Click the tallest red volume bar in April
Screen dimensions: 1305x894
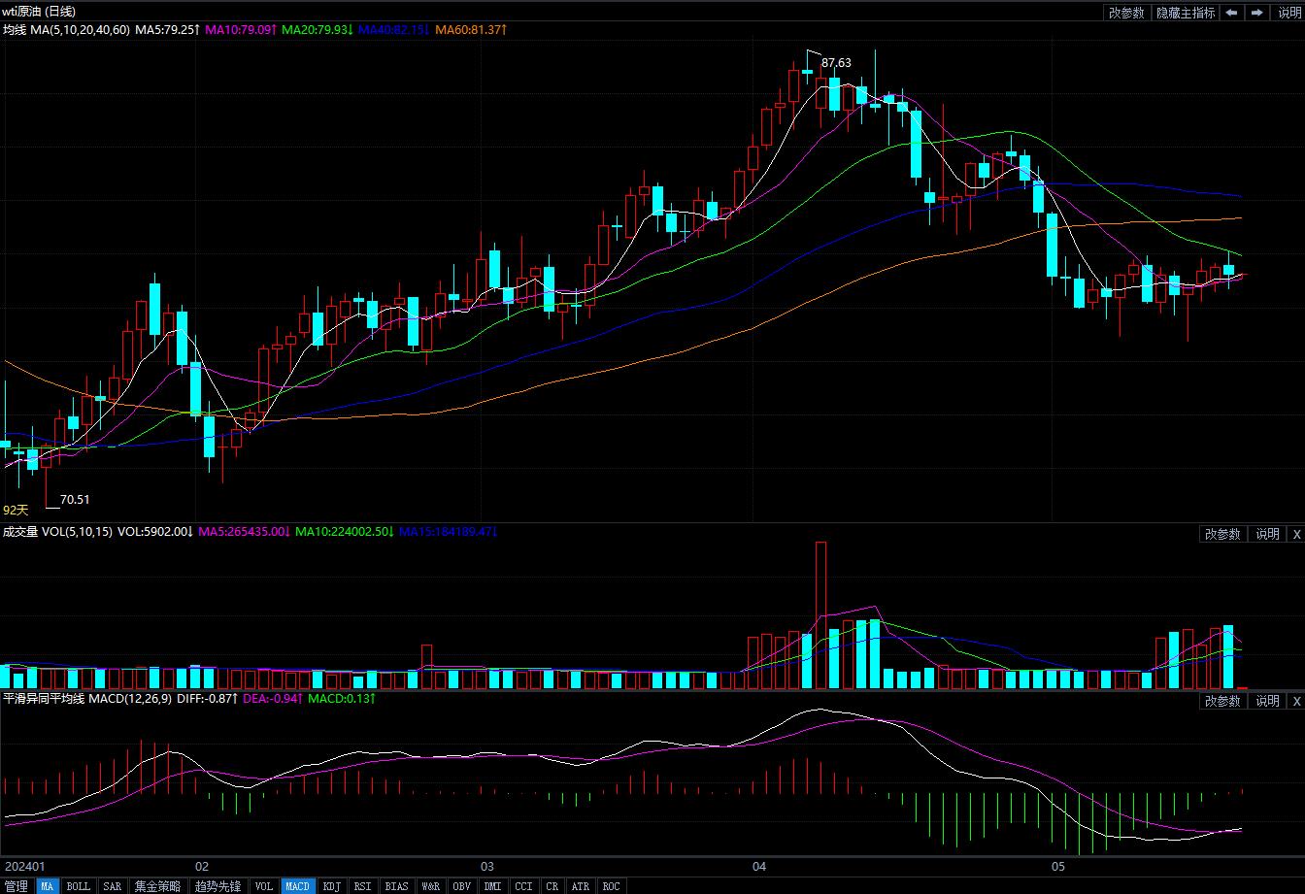point(820,614)
